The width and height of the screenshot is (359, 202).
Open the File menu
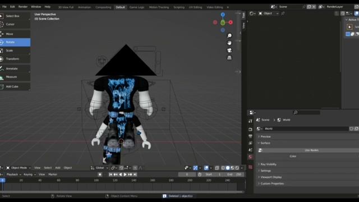tap(4, 7)
